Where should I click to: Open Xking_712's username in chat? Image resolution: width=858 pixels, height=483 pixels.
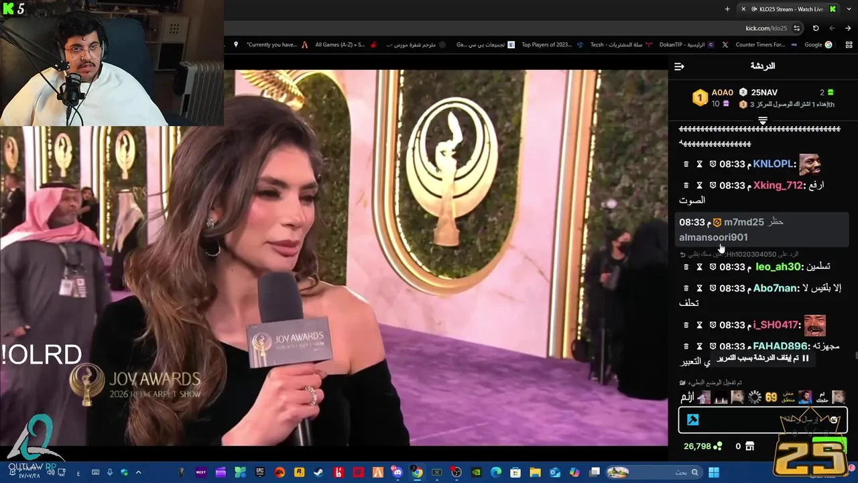pos(778,185)
